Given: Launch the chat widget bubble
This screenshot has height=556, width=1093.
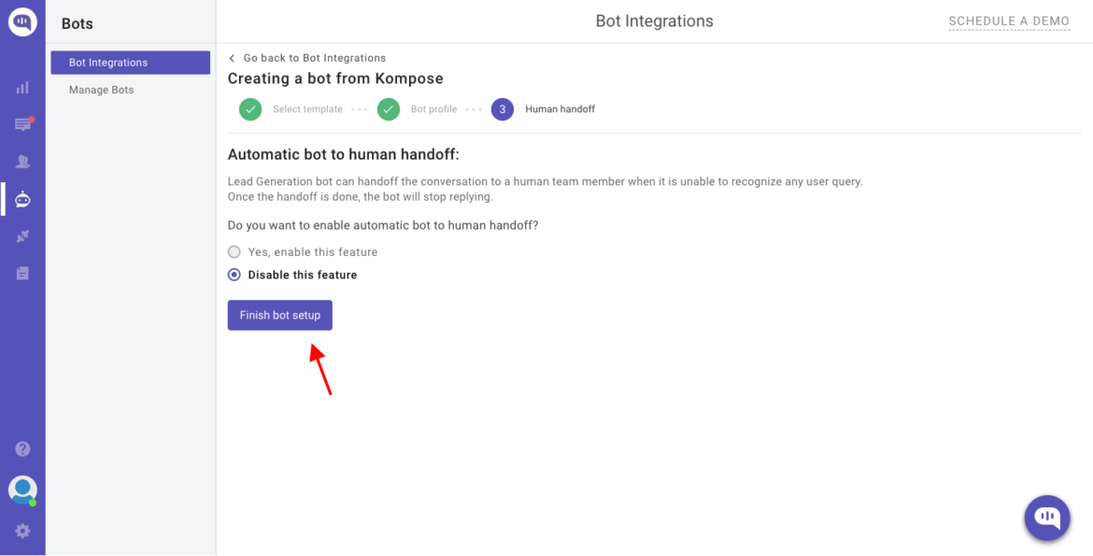Looking at the screenshot, I should click(x=1046, y=518).
